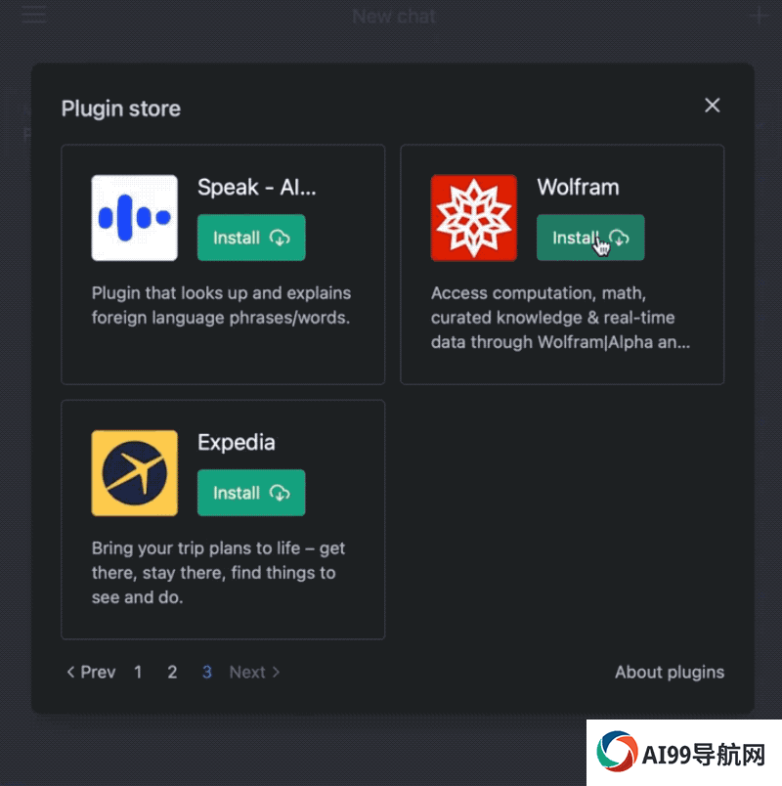The height and width of the screenshot is (786, 782).
Task: Click the Wolfram description about computation and math
Action: (x=560, y=318)
